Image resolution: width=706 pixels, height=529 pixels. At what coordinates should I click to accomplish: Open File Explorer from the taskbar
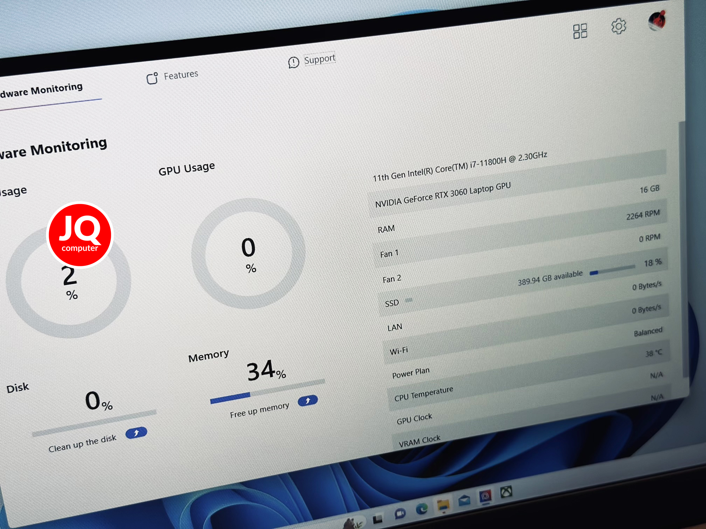pyautogui.click(x=443, y=505)
